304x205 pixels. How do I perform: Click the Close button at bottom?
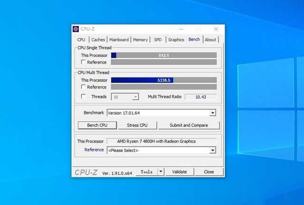pos(209,172)
